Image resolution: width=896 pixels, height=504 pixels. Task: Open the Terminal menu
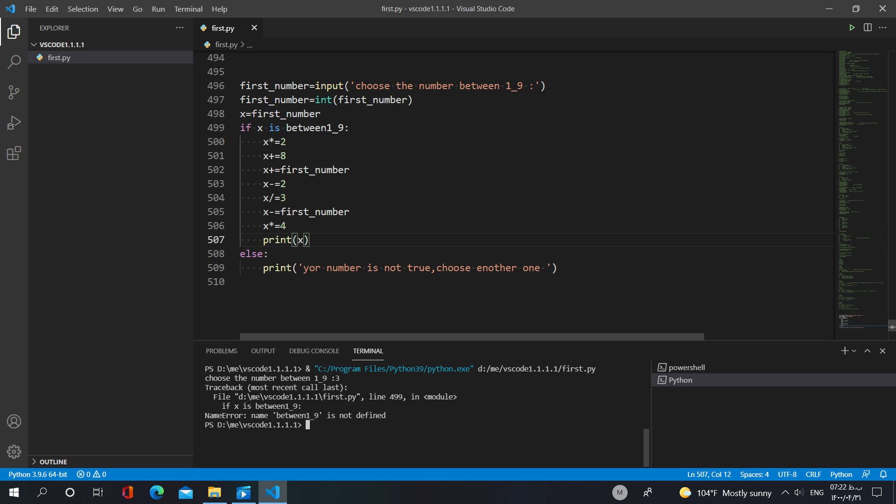188,9
